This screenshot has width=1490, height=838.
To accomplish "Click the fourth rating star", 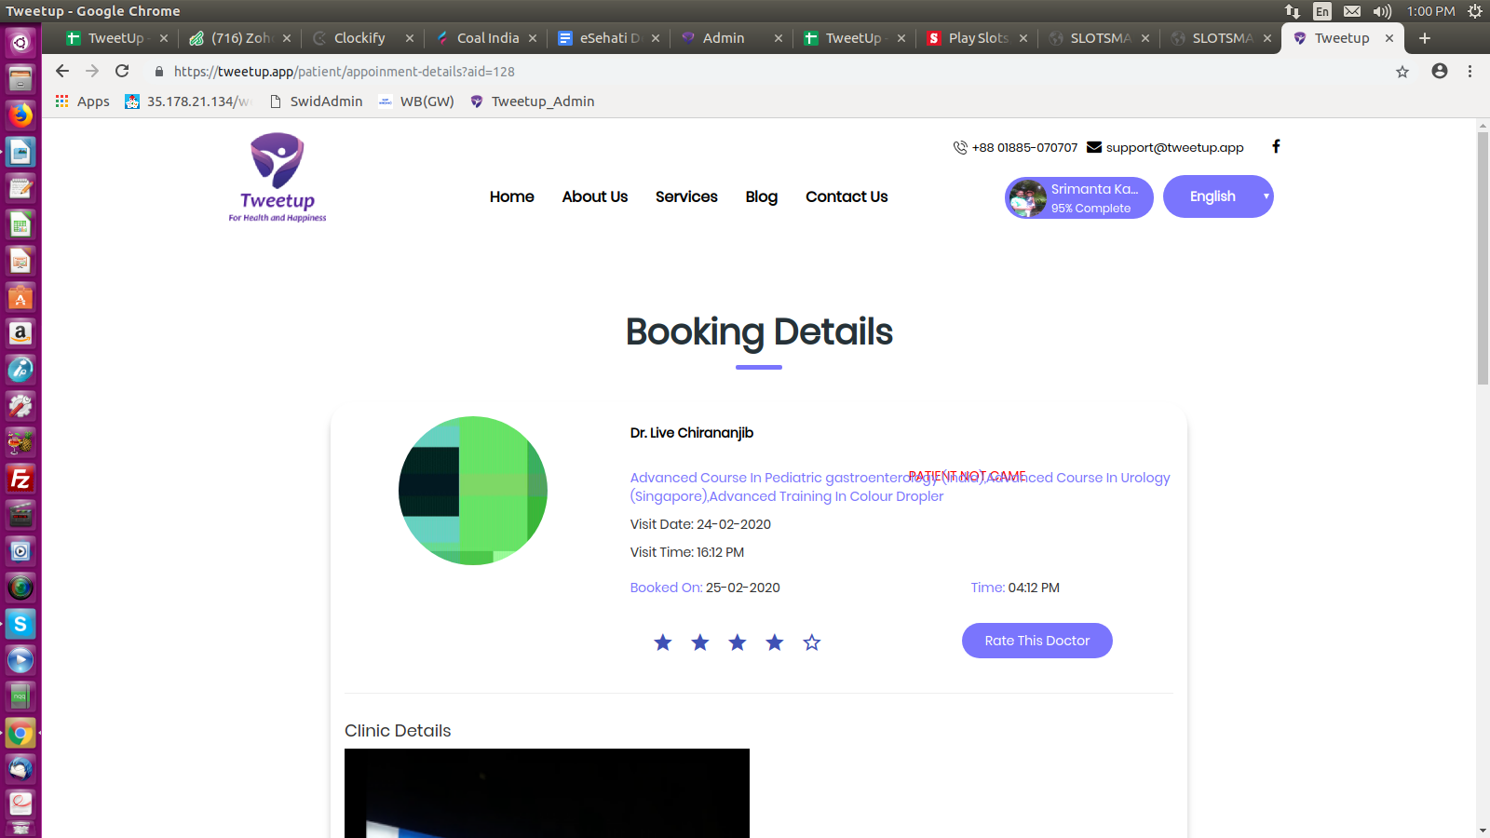I will point(775,642).
